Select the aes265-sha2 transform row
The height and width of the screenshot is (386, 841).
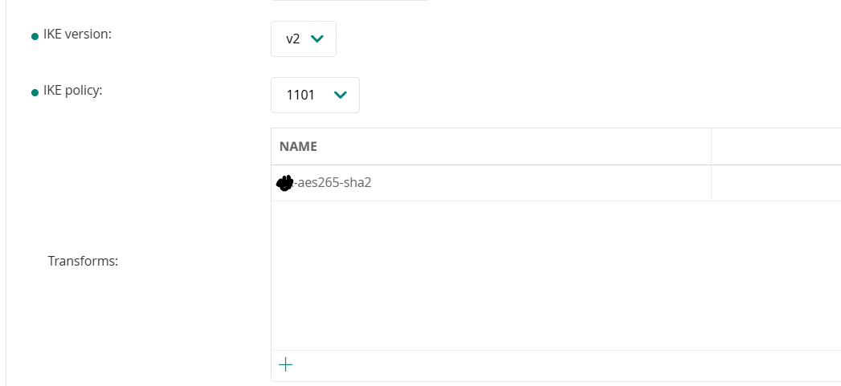[x=333, y=183]
